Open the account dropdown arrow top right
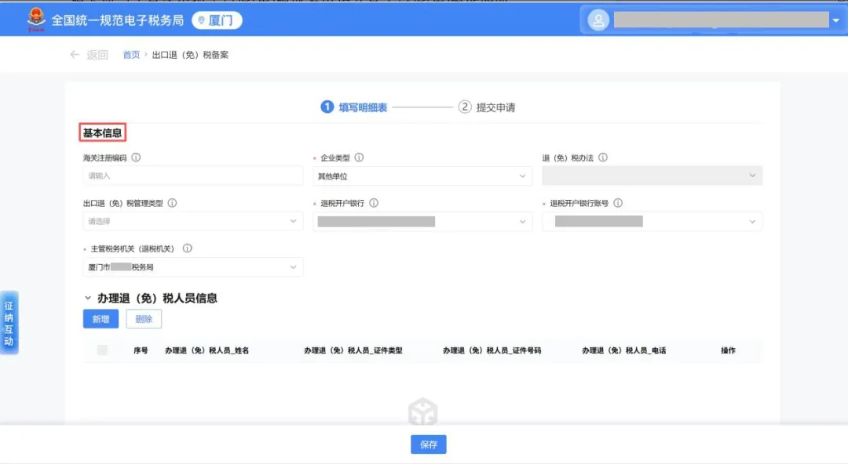Image resolution: width=848 pixels, height=464 pixels. [x=834, y=19]
